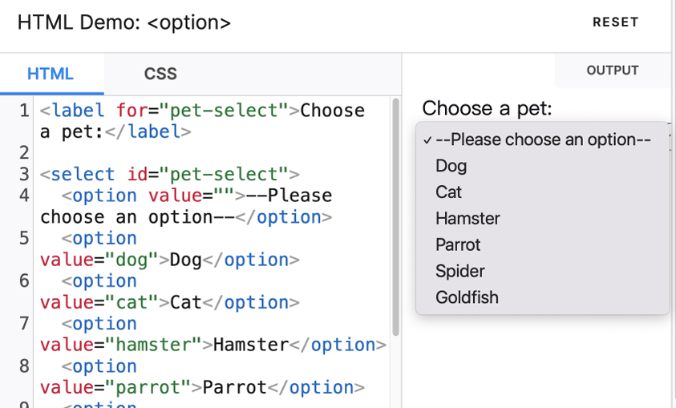Select the OUTPUT tab label

(x=612, y=71)
